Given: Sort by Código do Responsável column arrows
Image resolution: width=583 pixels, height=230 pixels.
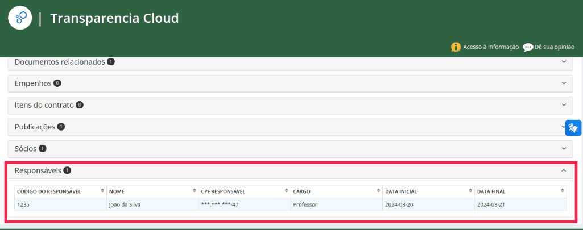Looking at the screenshot, I should pos(102,191).
